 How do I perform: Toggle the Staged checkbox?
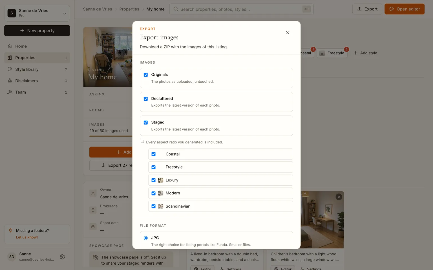point(146,122)
